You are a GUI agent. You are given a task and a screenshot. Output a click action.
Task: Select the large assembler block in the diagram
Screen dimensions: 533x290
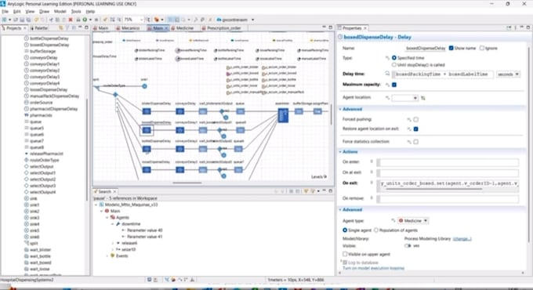pos(283,115)
